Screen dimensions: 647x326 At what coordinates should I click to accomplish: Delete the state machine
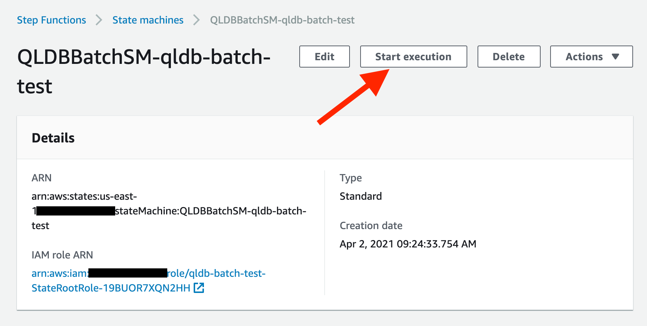pyautogui.click(x=509, y=57)
